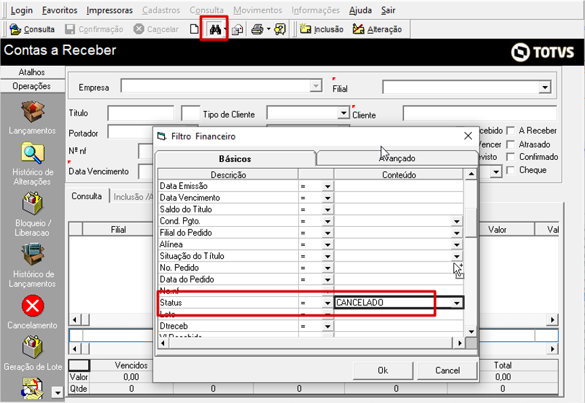Open the Status CANCELADO dropdown arrow
This screenshot has height=403, width=585.
(x=457, y=303)
